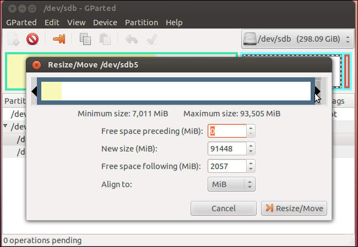Increase Free space following with up stepper
The height and width of the screenshot is (247, 358).
coord(251,163)
